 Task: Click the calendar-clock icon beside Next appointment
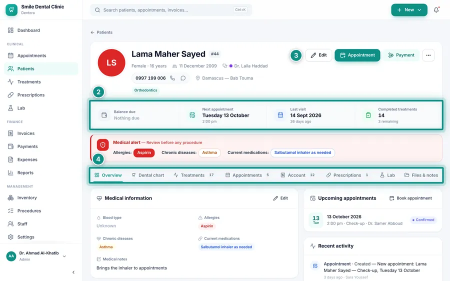(x=192, y=115)
